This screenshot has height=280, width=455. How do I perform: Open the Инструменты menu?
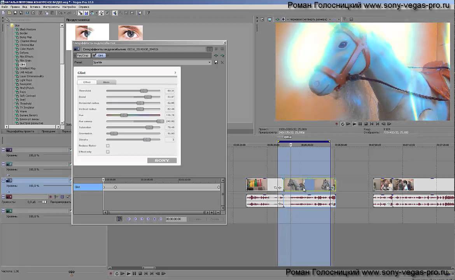(x=51, y=7)
